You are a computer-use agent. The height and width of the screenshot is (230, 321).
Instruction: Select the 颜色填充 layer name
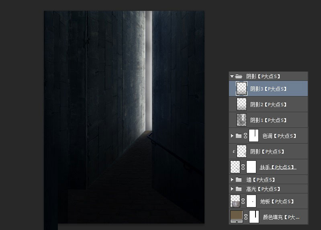281,217
